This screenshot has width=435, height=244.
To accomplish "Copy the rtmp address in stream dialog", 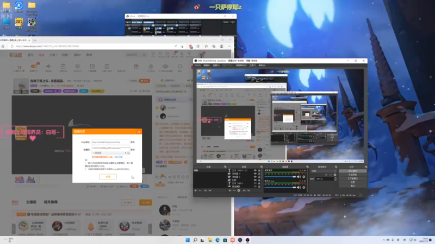I will point(133,142).
